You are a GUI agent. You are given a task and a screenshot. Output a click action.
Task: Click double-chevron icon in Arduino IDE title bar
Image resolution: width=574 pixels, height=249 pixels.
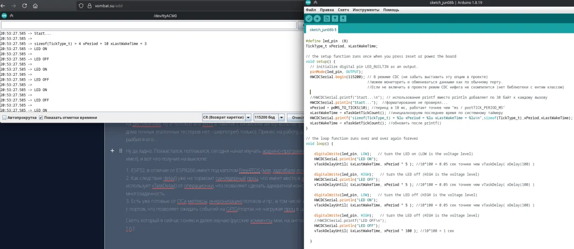(315, 3)
